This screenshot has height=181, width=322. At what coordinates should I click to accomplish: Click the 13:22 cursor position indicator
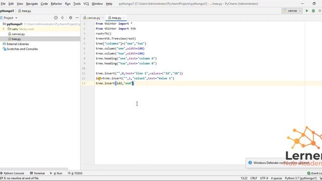point(244,178)
